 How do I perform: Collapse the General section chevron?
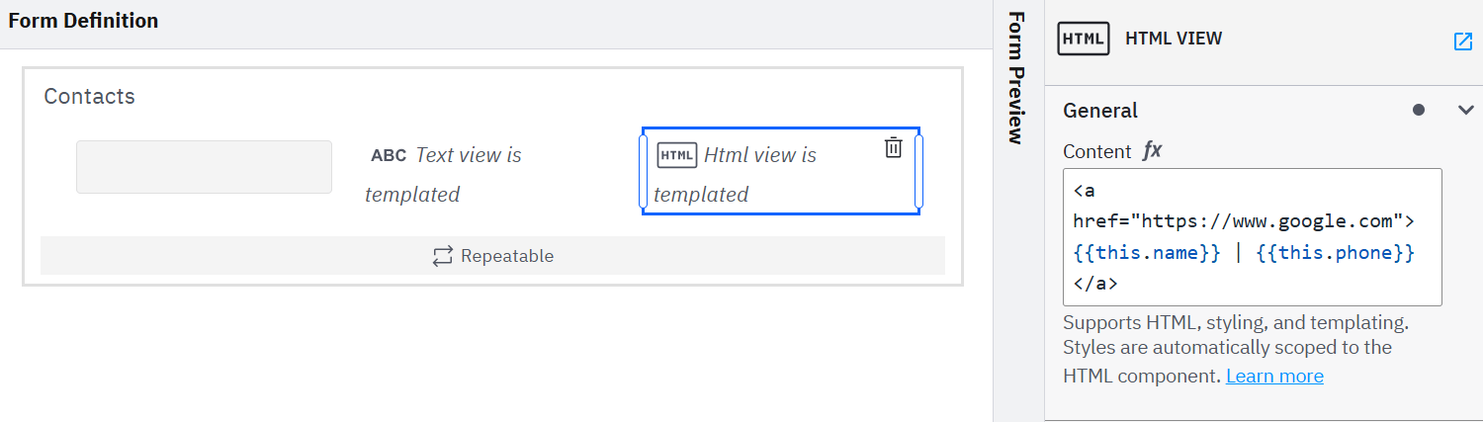[1466, 110]
